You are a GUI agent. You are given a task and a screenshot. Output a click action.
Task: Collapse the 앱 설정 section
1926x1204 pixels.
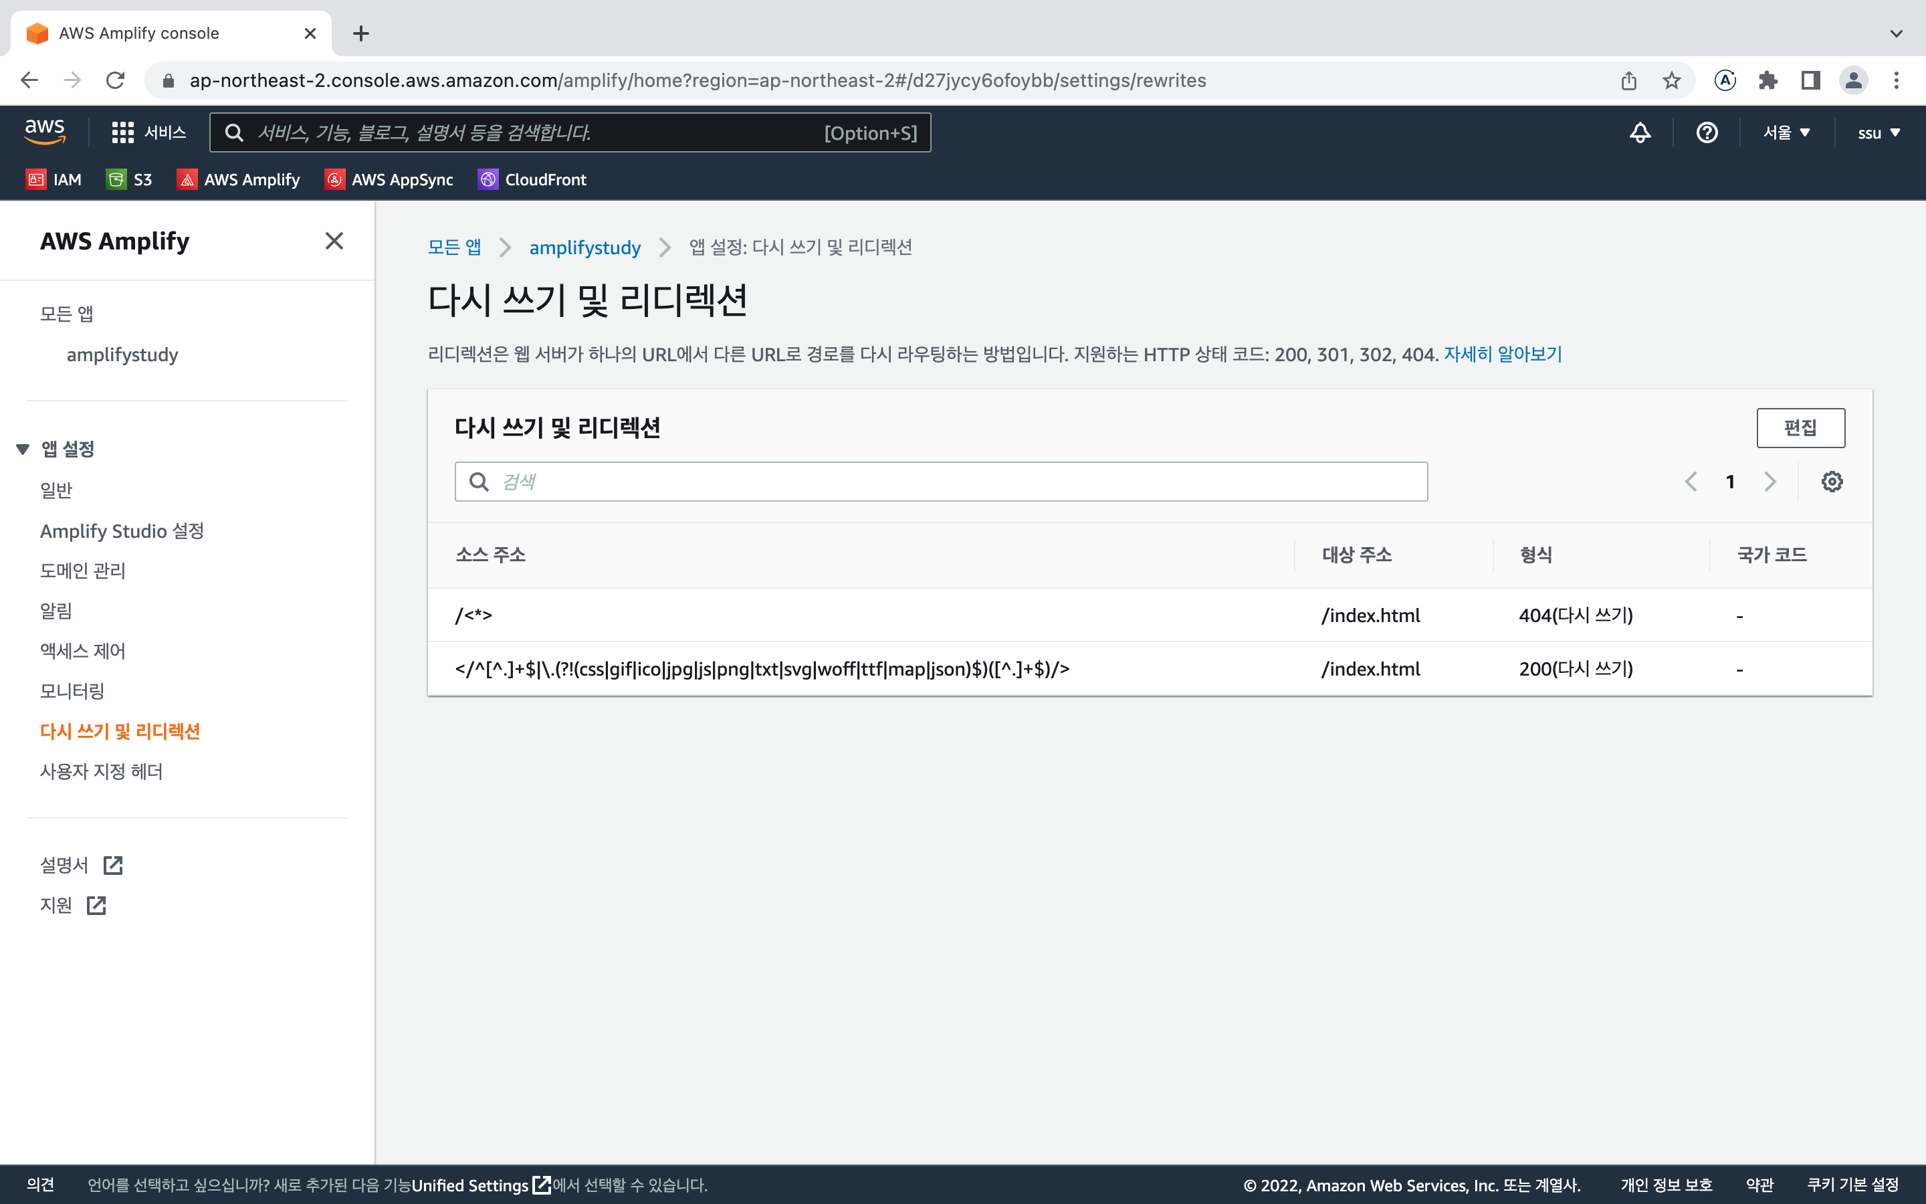coord(23,449)
